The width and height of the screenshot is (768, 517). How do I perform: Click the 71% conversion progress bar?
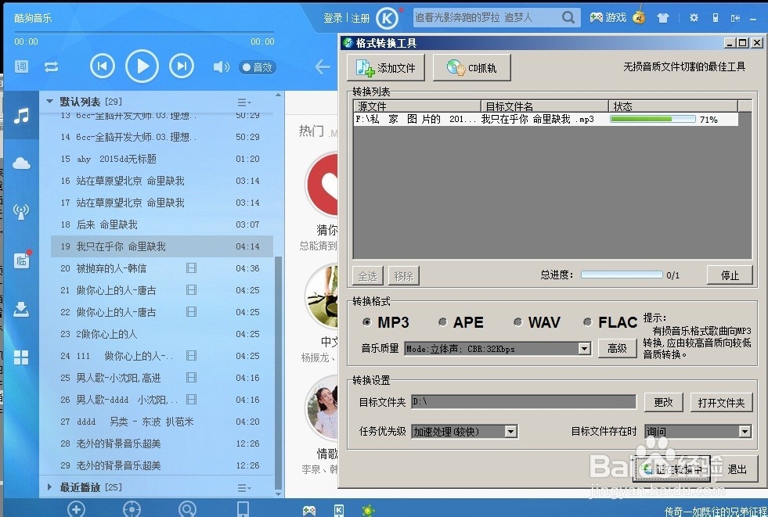tap(652, 119)
